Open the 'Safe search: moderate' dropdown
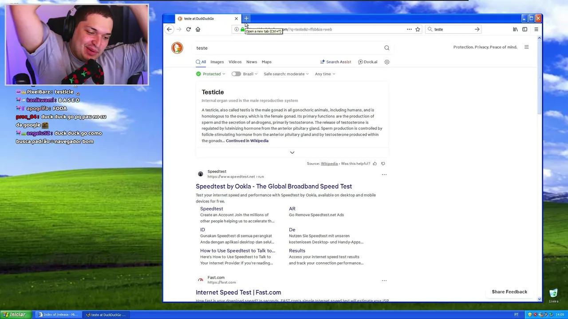The image size is (568, 319). (x=286, y=74)
